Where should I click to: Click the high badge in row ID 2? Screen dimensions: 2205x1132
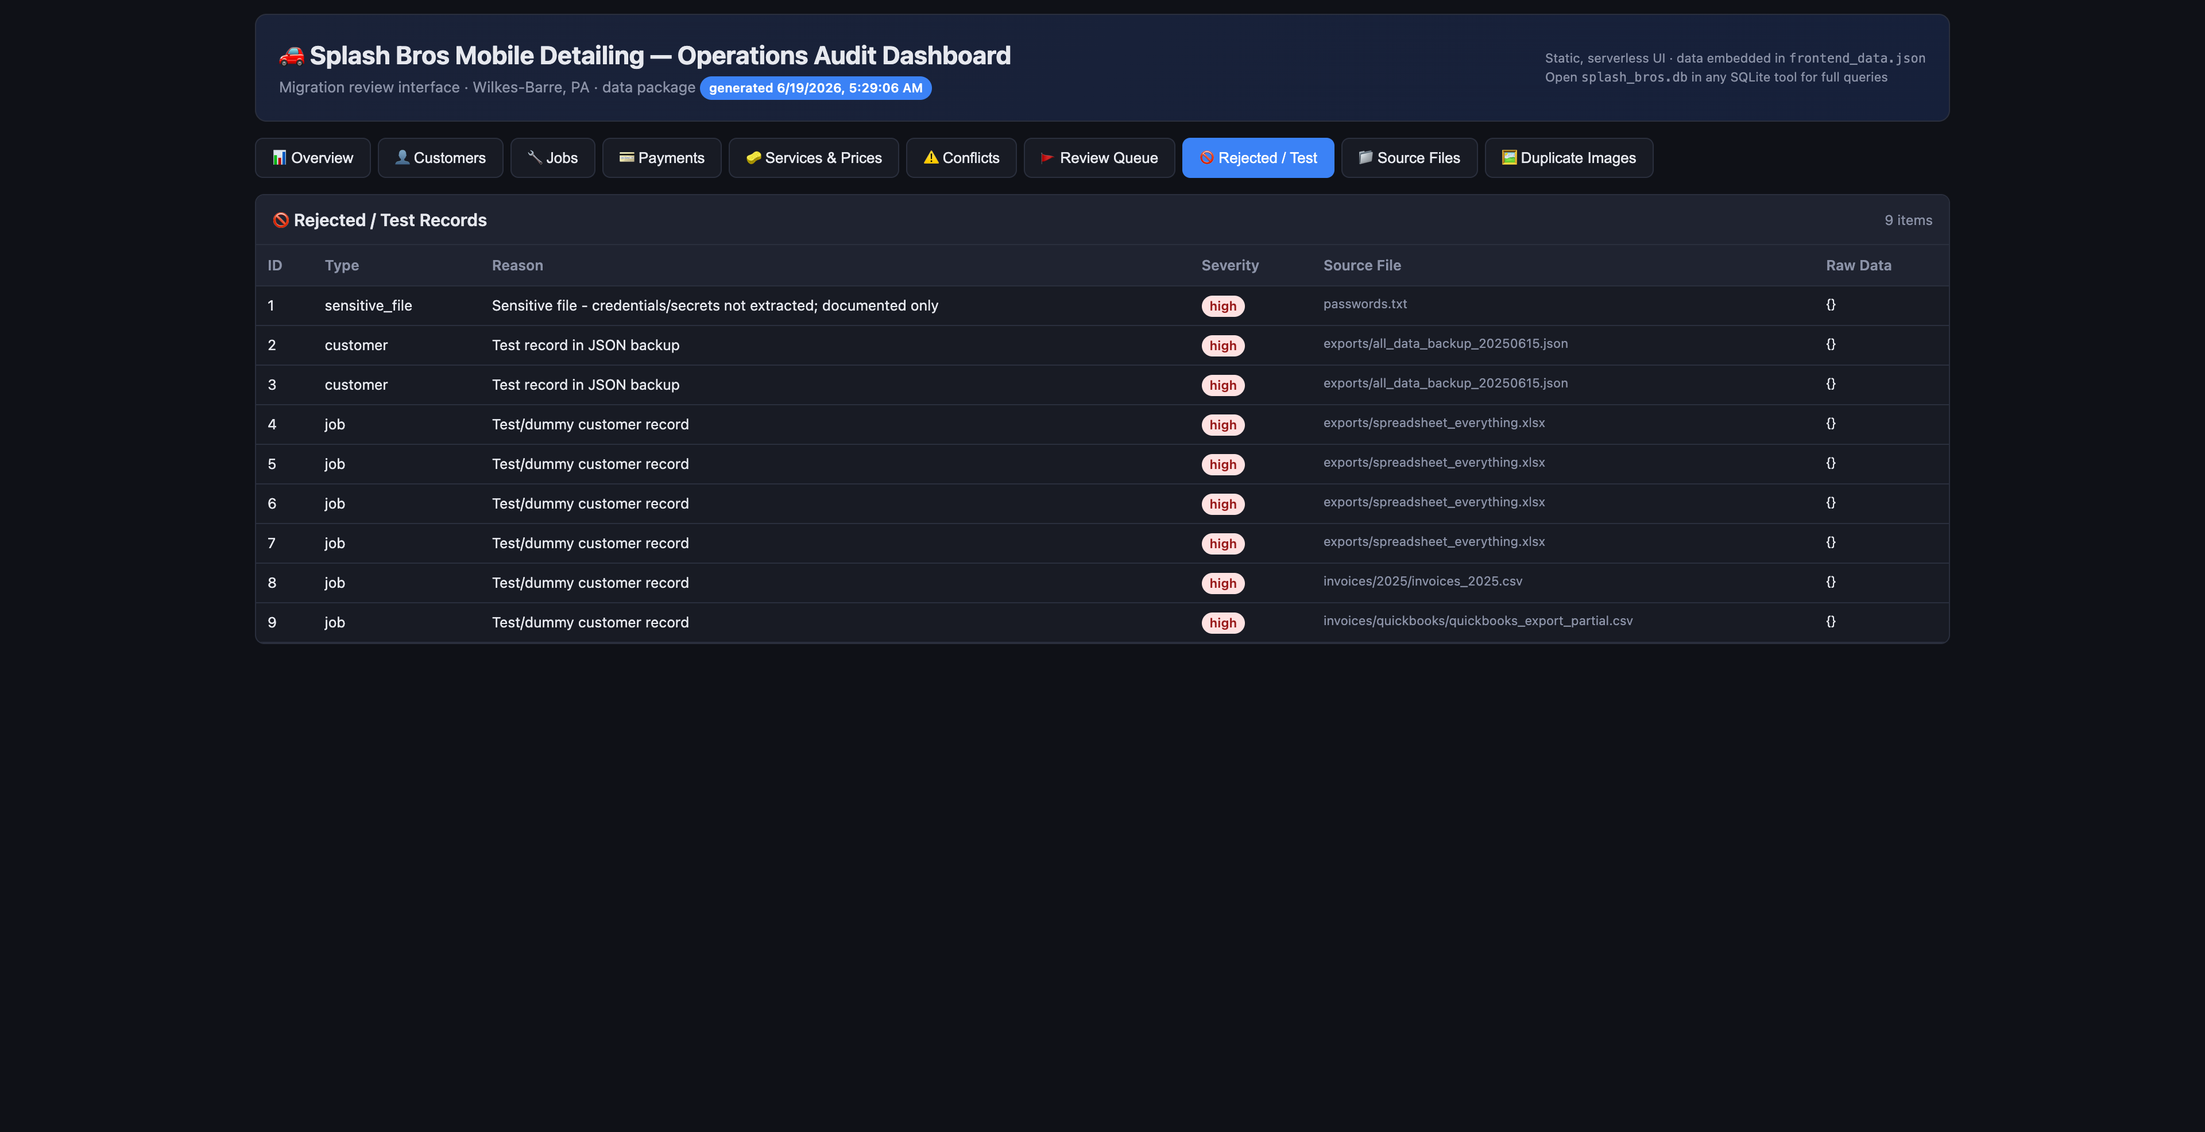1223,346
